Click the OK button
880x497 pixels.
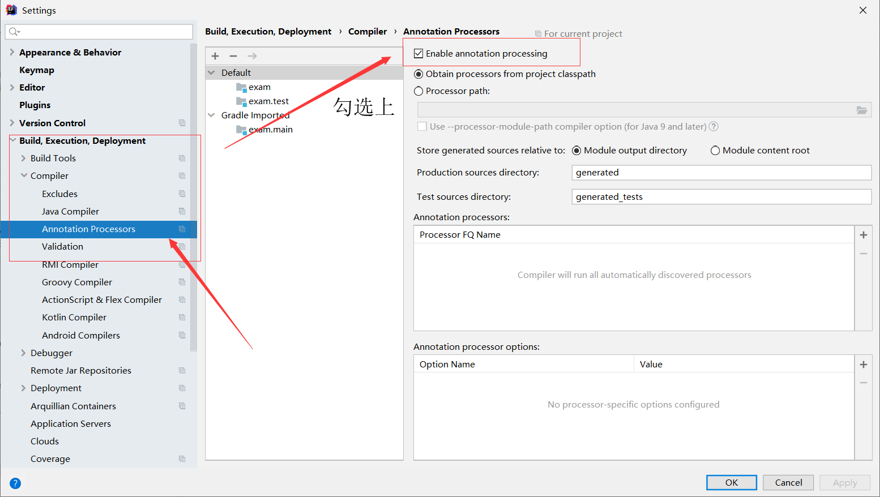tap(731, 482)
